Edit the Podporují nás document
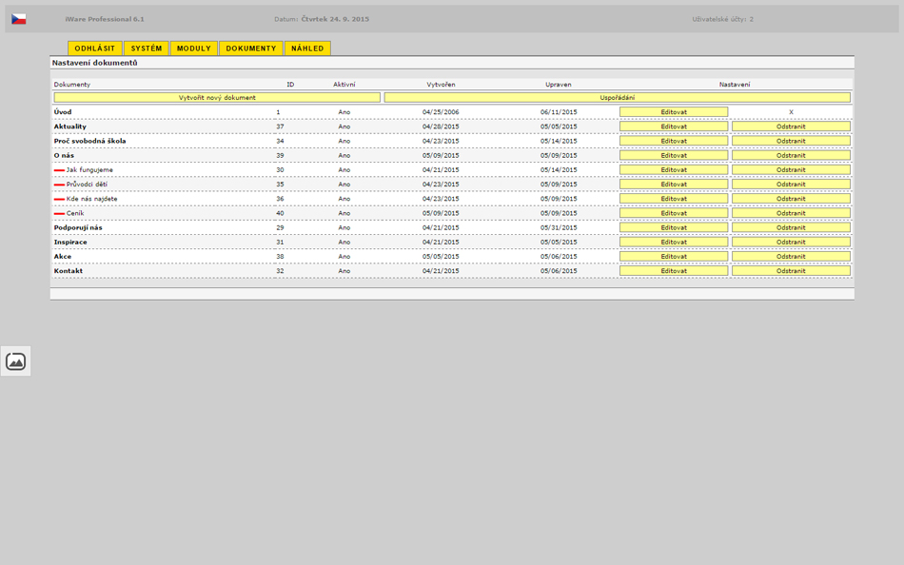This screenshot has width=904, height=565. coord(674,227)
